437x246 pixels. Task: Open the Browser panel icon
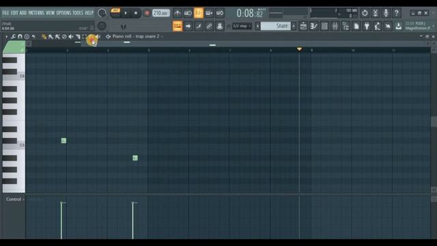pyautogui.click(x=346, y=26)
